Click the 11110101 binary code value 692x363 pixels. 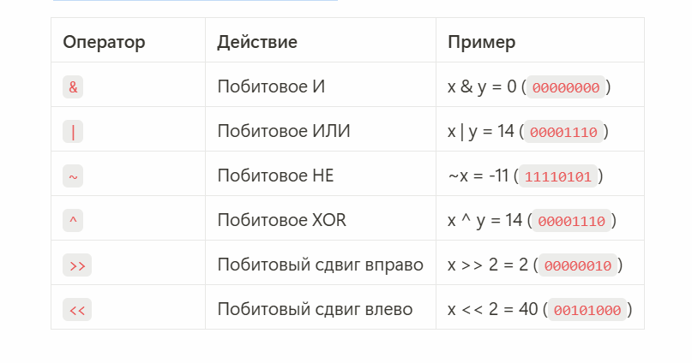[x=558, y=176]
